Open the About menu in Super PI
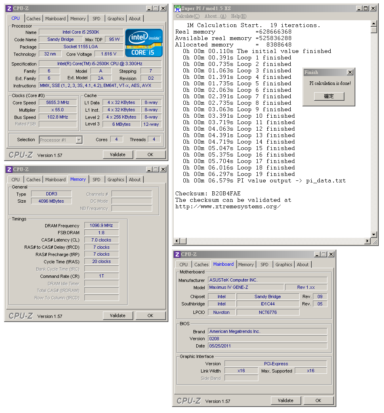384x413 pixels. point(215,16)
